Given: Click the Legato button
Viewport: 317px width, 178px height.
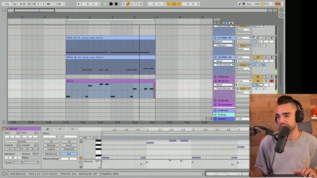Looking at the screenshot, I should [51, 149].
